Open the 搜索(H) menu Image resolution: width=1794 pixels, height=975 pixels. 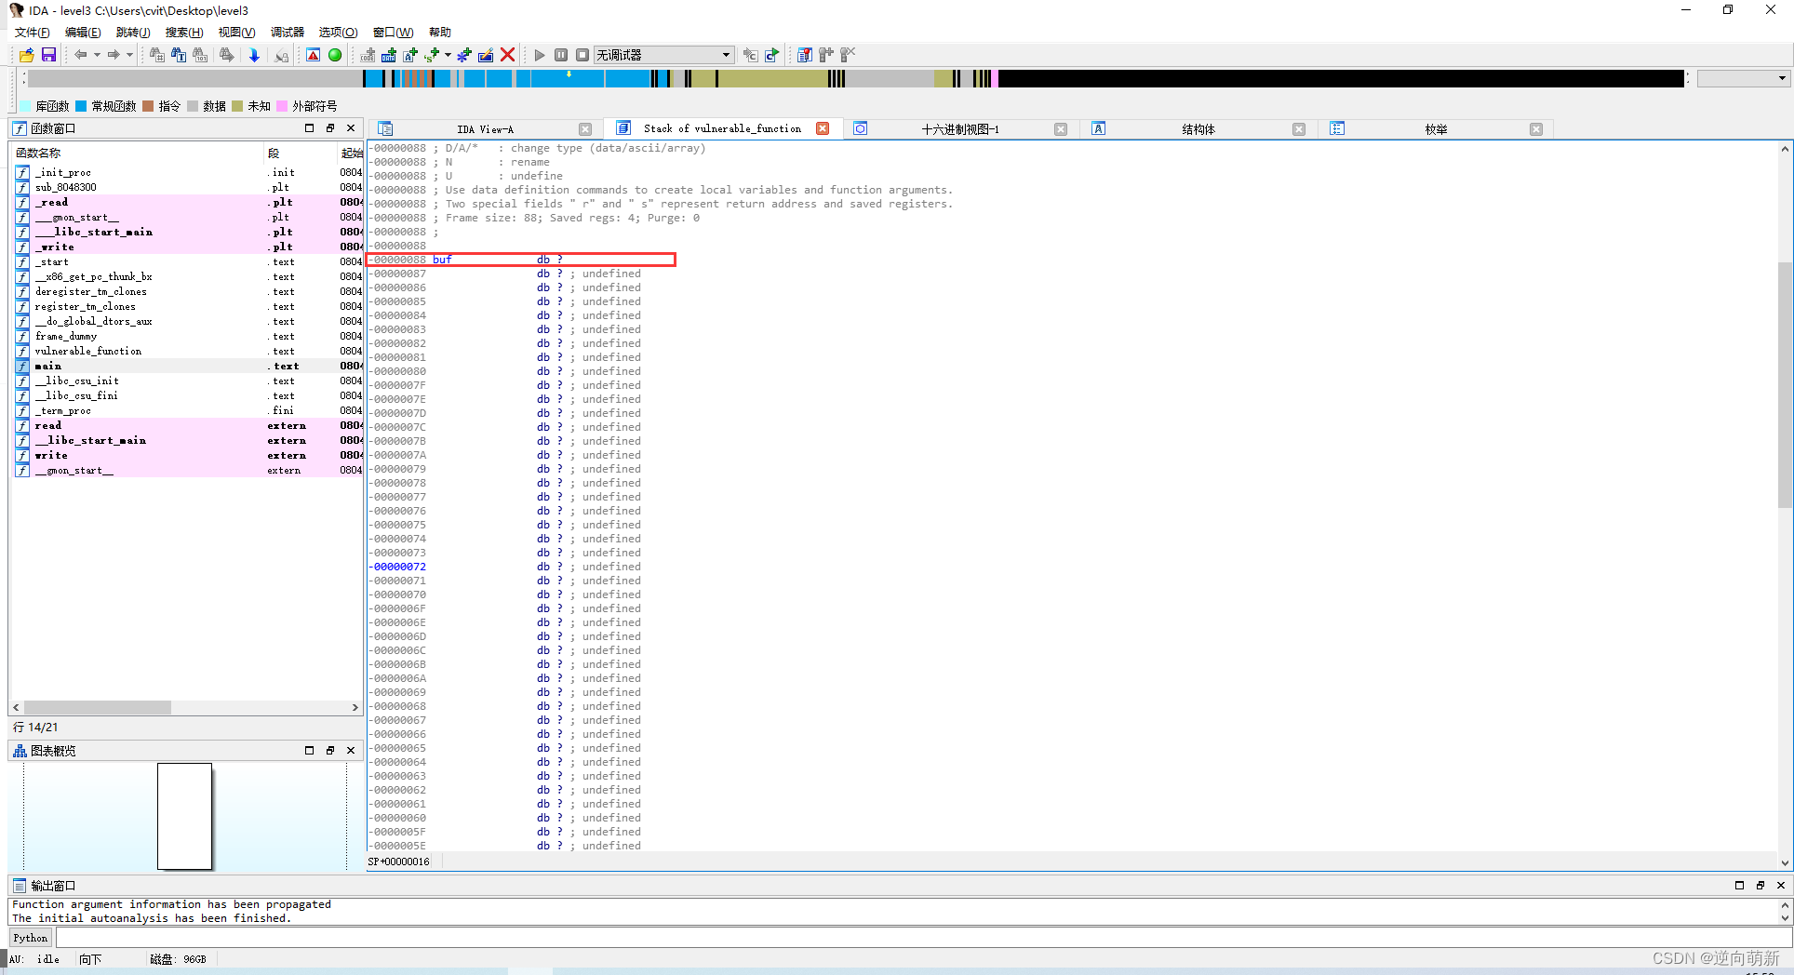coord(184,33)
